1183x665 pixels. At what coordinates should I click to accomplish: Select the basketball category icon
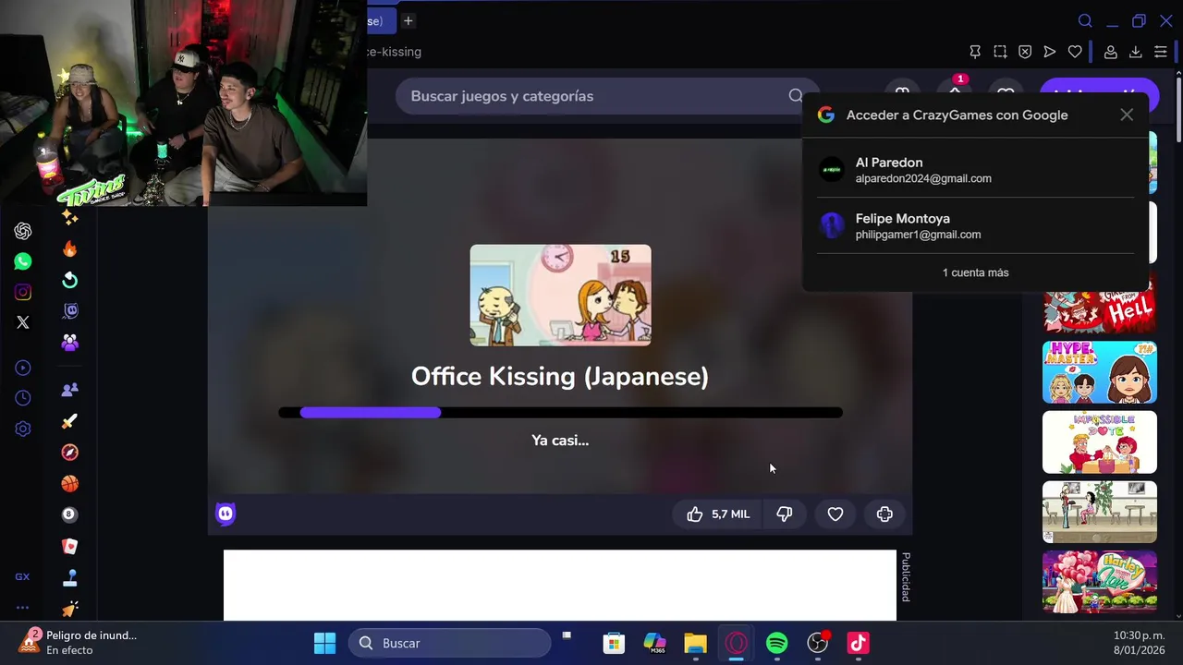pyautogui.click(x=70, y=484)
